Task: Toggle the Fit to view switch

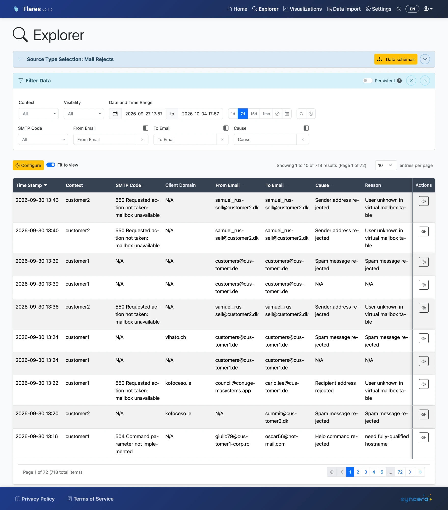Action: pos(51,165)
